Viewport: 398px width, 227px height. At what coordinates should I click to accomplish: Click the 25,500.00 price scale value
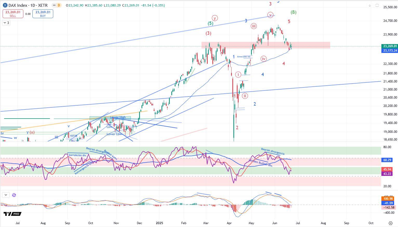[390, 7]
